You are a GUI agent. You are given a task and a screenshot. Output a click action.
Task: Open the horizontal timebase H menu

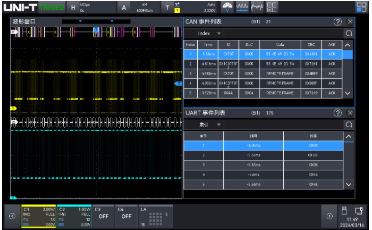73,7
